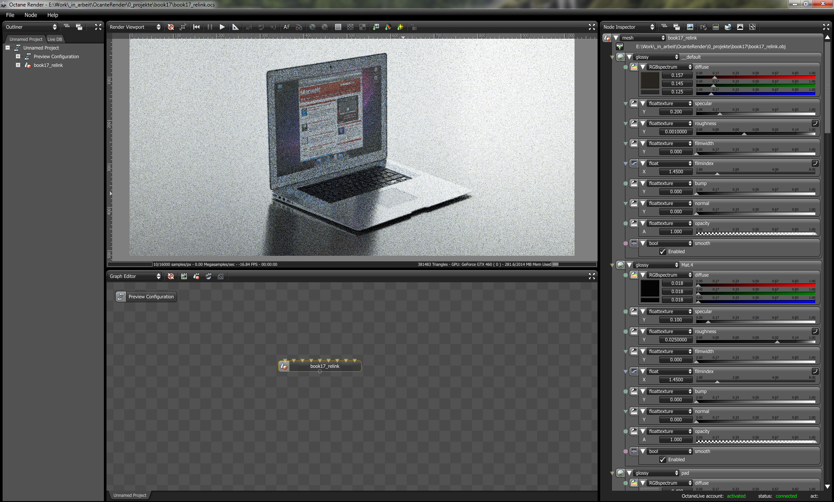The width and height of the screenshot is (834, 502).
Task: Click the camera icon in Node Inspector toolbar
Action: coord(704,27)
